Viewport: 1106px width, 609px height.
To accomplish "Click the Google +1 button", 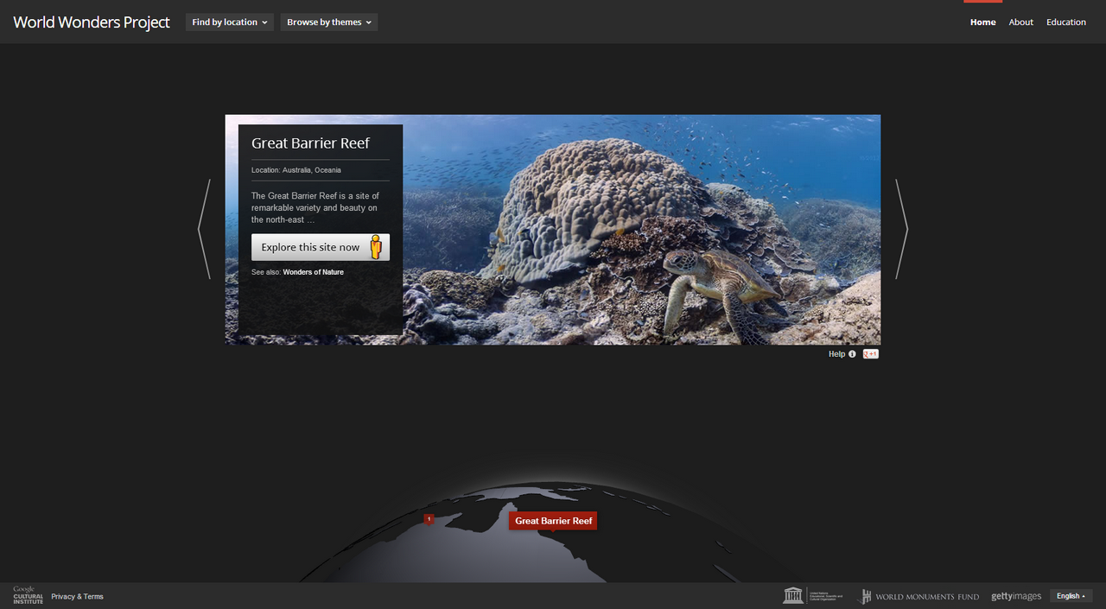I will pos(871,354).
